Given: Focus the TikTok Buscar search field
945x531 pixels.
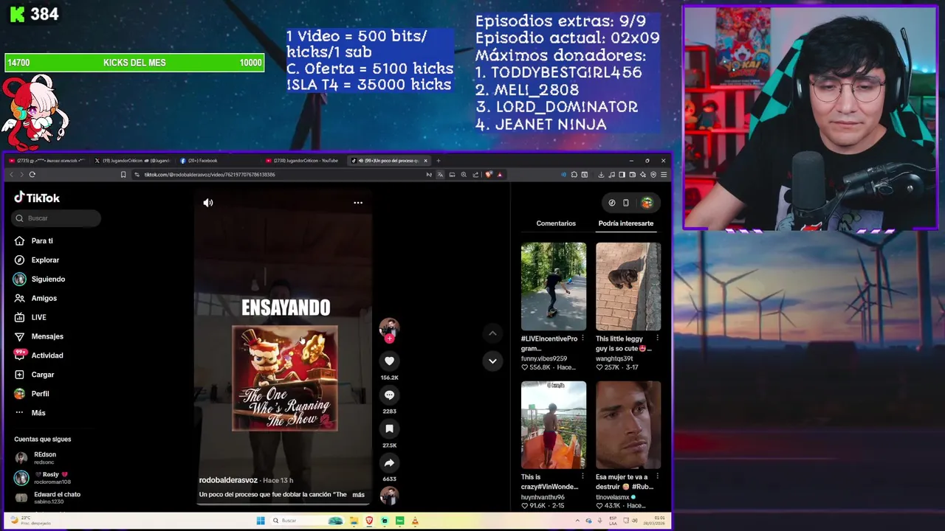Looking at the screenshot, I should point(57,218).
